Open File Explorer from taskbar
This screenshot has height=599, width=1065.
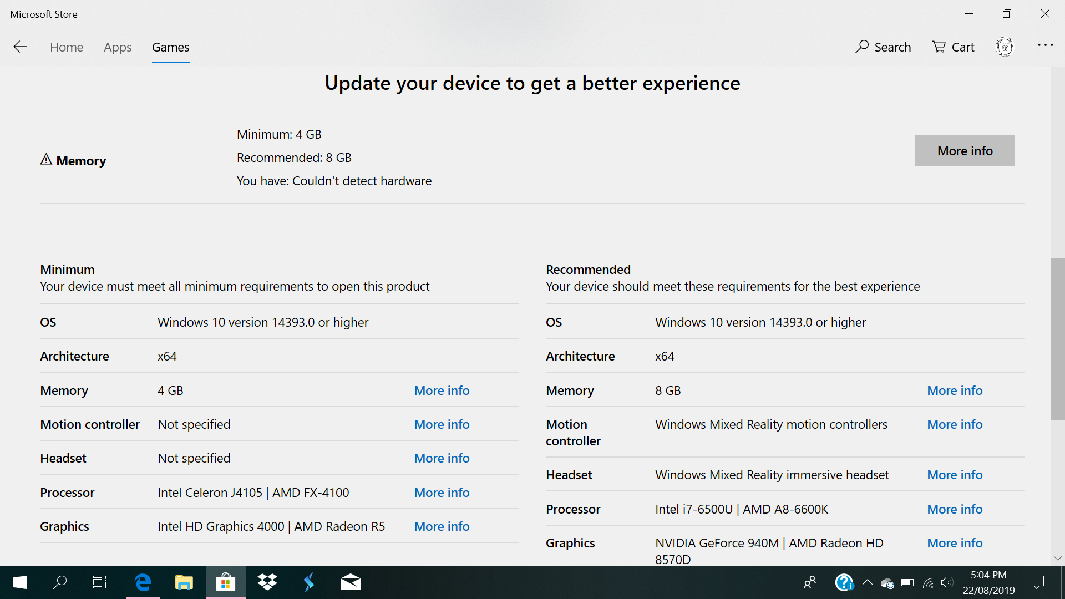184,582
